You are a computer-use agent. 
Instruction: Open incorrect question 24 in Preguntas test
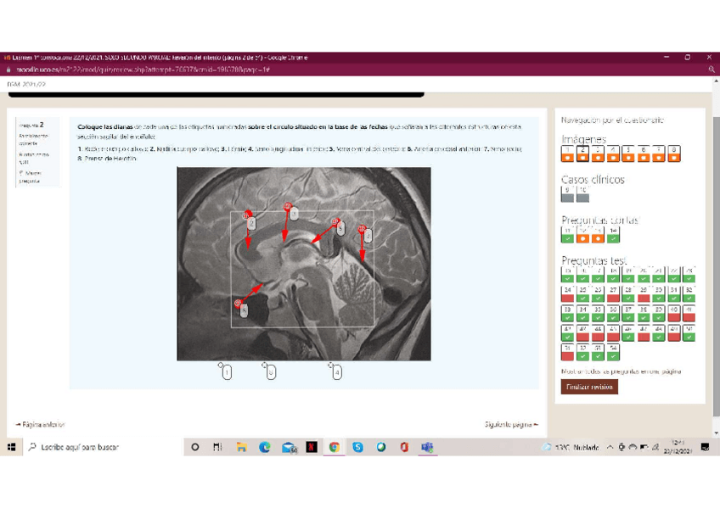567,294
